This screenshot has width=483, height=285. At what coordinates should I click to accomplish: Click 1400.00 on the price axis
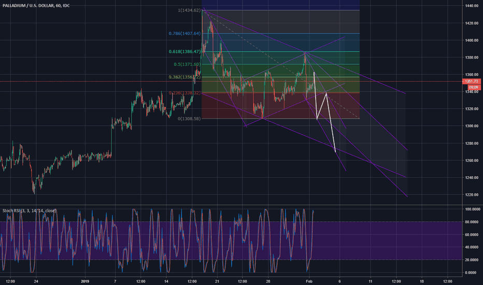pyautogui.click(x=472, y=40)
